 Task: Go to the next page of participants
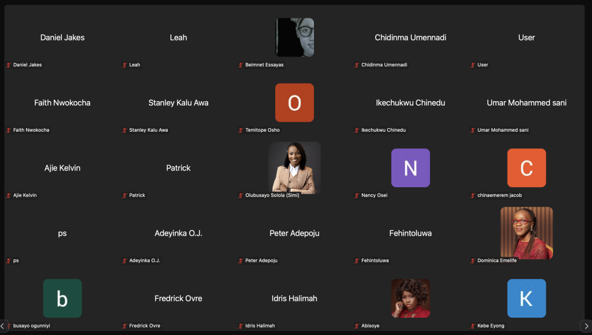586,326
